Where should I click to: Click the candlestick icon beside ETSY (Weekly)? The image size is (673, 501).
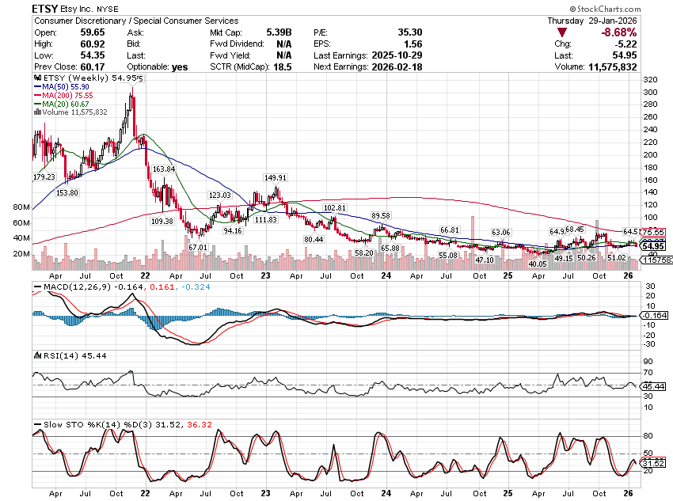point(36,79)
